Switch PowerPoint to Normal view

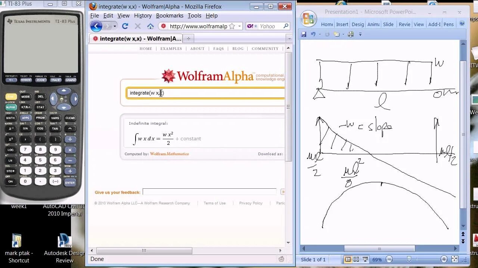(348, 259)
